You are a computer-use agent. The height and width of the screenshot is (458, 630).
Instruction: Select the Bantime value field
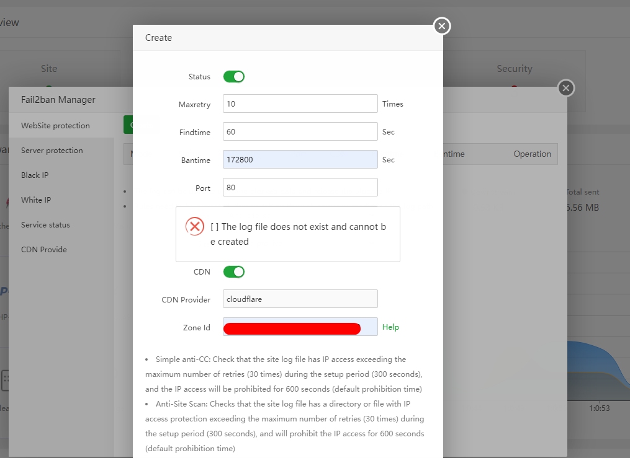[x=300, y=159]
